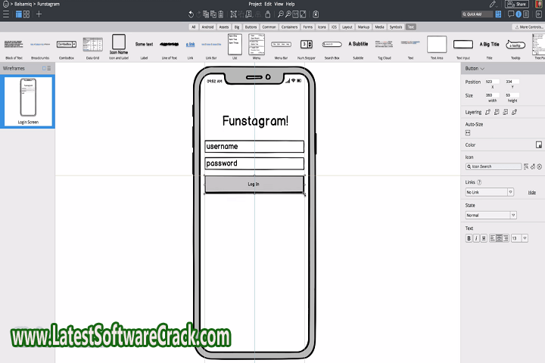Open the hamburger menu icon

coord(8,14)
